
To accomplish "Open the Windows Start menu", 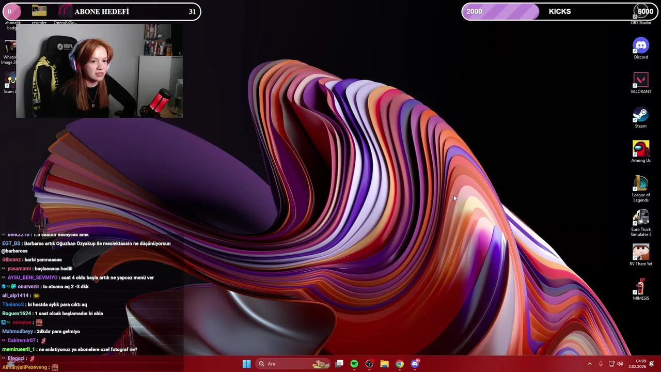I will pos(247,364).
